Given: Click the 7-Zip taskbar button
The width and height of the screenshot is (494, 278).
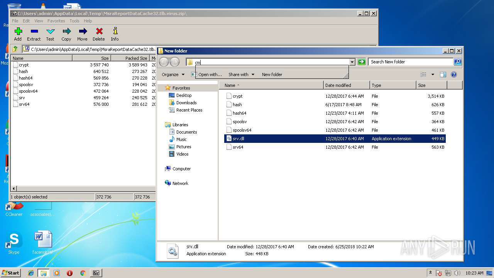Looking at the screenshot, I should [96, 273].
